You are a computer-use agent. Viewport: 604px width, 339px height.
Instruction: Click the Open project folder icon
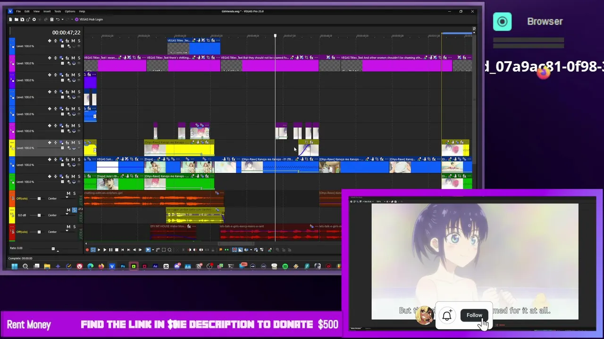[16, 19]
